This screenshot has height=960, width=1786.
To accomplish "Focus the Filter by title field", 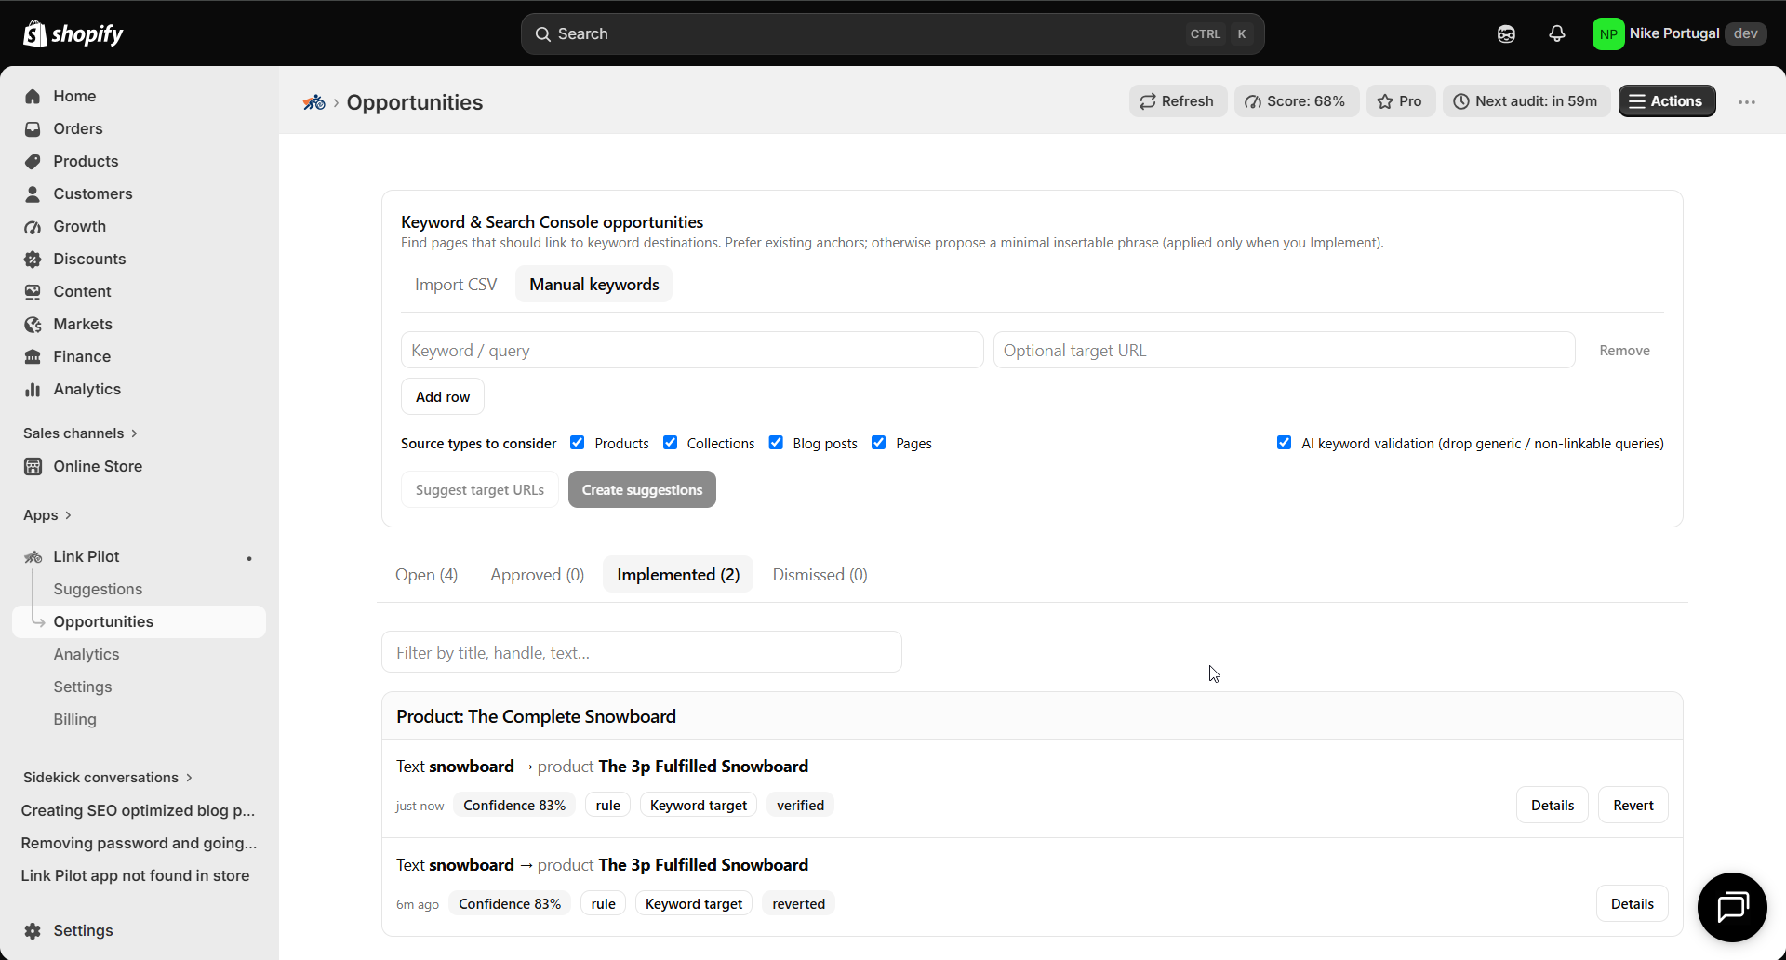I will click(x=642, y=652).
